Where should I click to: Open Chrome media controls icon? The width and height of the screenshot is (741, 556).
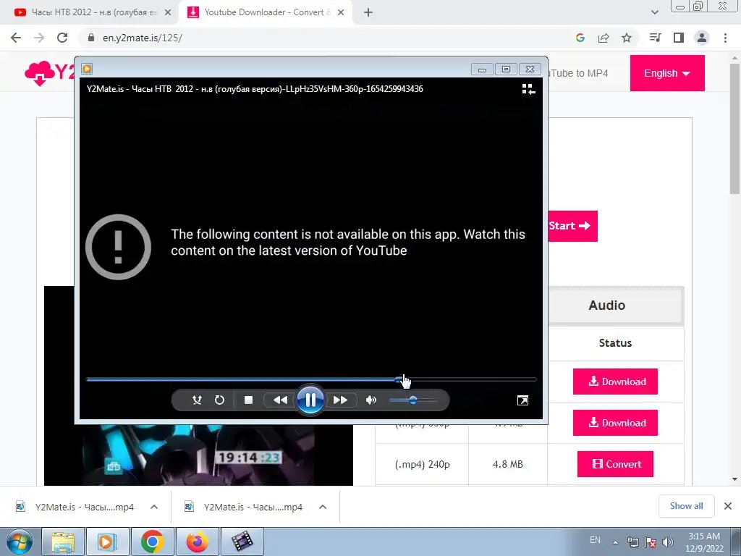pos(655,38)
